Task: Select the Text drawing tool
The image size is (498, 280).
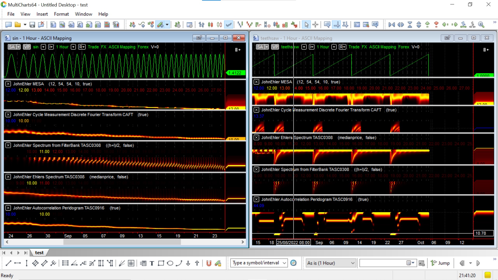Action: tap(152, 263)
